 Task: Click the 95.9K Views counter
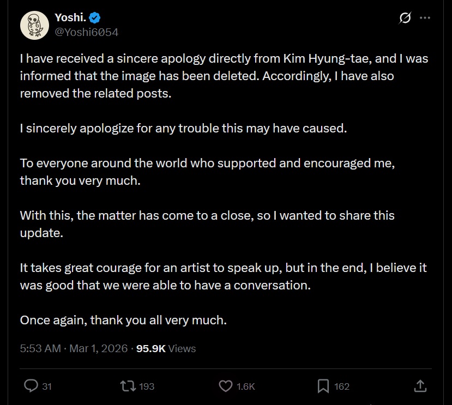(x=166, y=348)
